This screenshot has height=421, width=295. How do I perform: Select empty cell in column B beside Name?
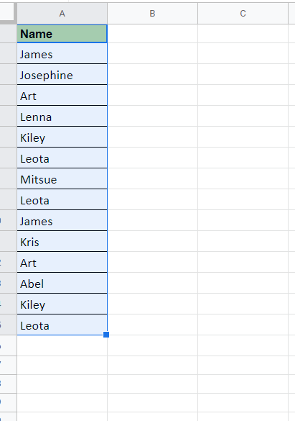pos(152,34)
